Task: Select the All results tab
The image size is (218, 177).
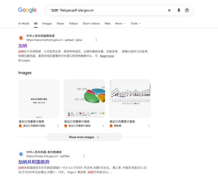Action: pyautogui.click(x=36, y=23)
